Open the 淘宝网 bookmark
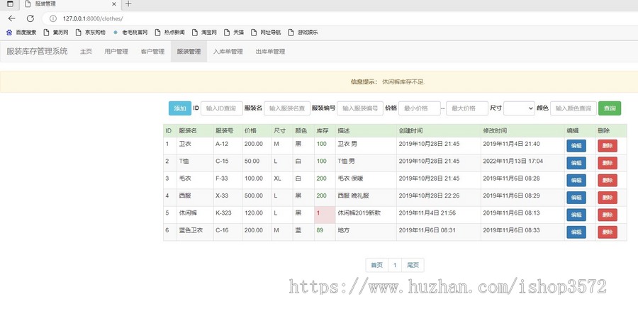 tap(204, 33)
